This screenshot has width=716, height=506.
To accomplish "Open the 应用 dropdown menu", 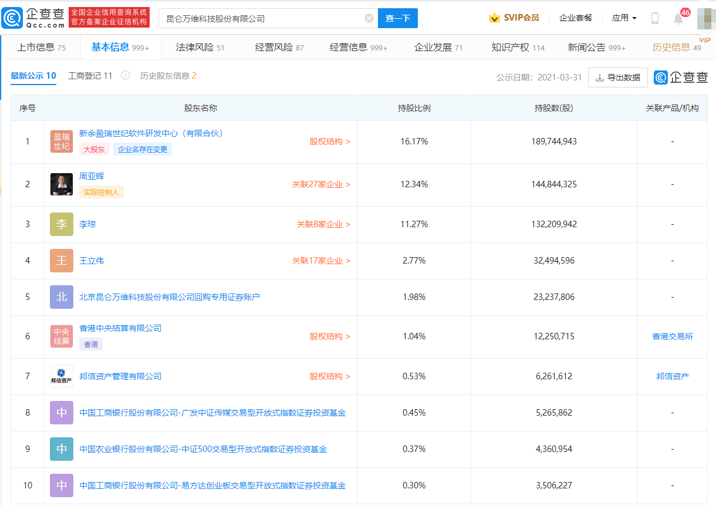I will [624, 18].
